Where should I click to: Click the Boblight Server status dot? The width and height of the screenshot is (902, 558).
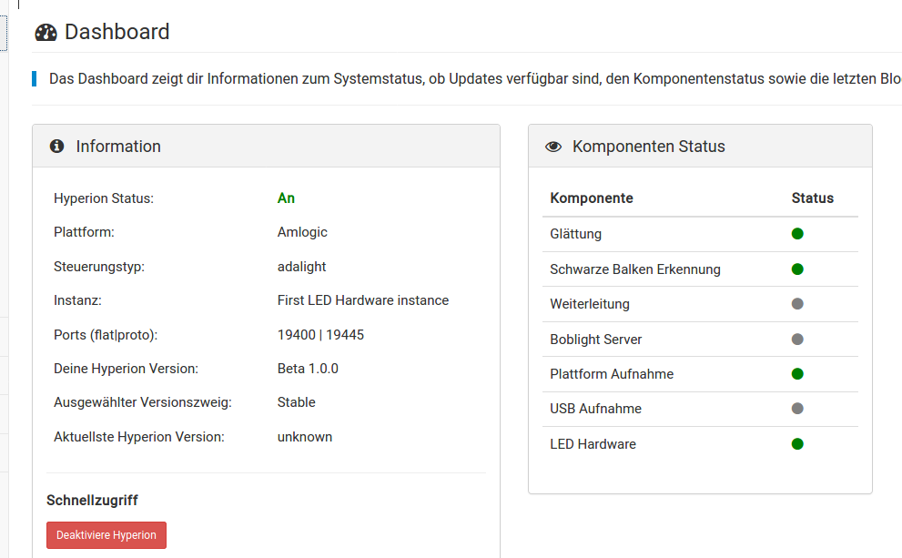[797, 340]
